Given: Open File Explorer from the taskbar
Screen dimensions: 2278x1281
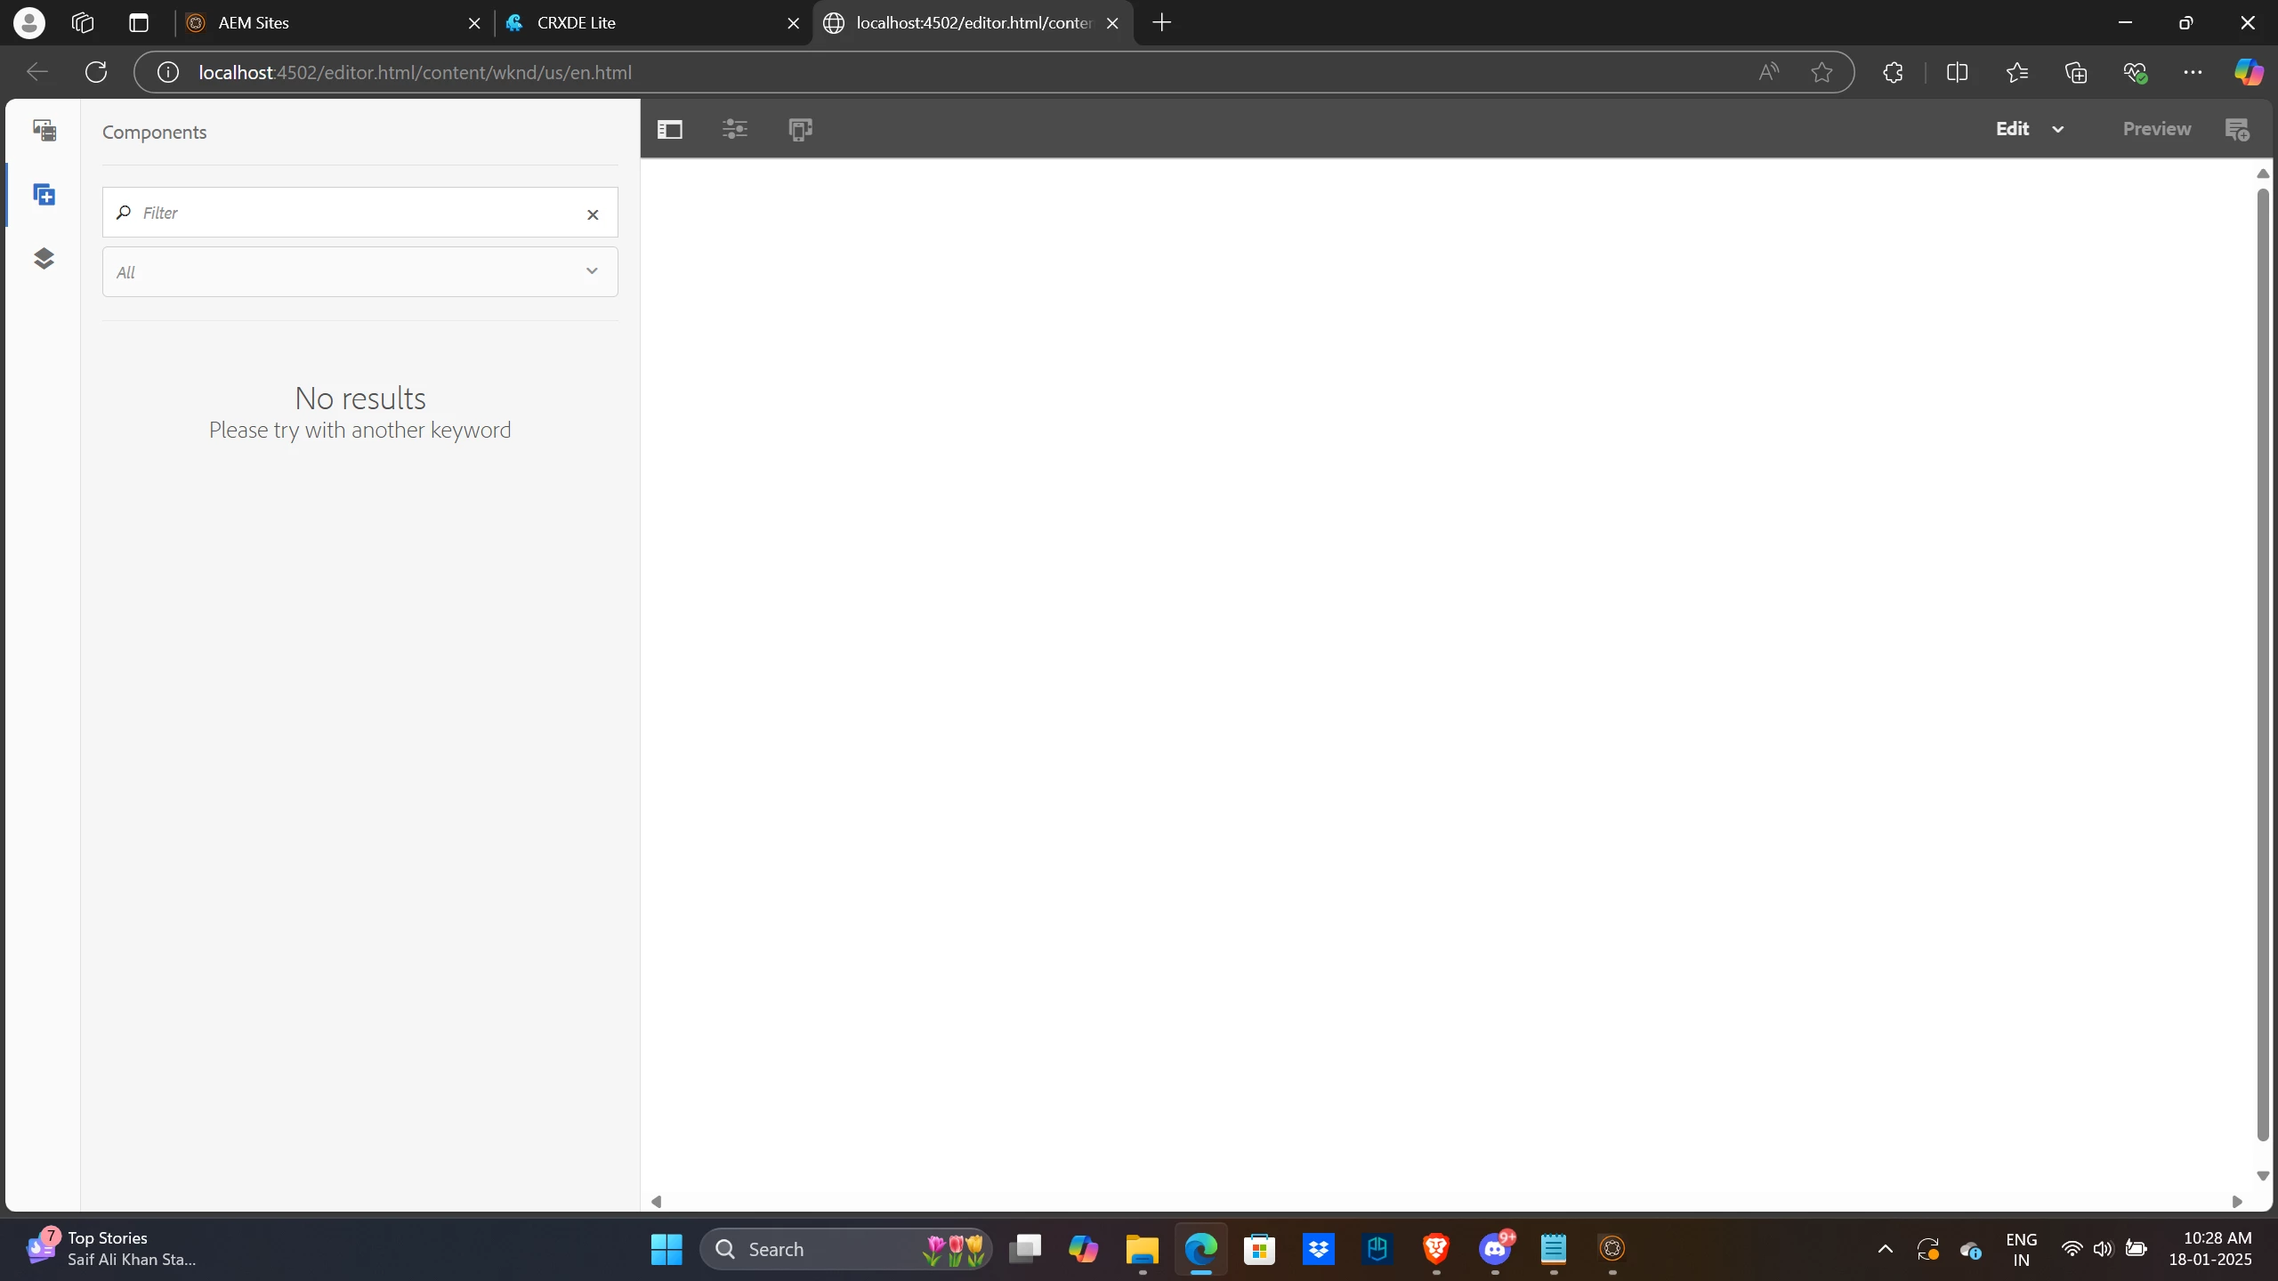Looking at the screenshot, I should click(1142, 1250).
